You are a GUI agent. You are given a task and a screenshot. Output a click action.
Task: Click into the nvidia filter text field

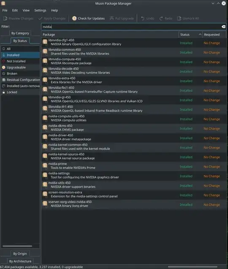point(131,27)
